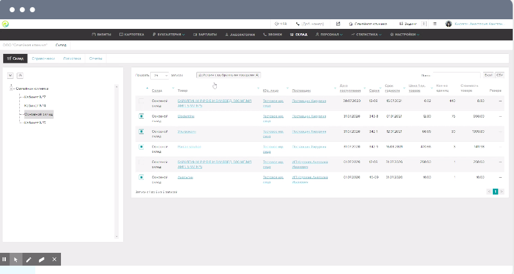Screen dimensions: 514x274
Task: Click the hamburger menu icon in top bar
Action: coord(434,24)
